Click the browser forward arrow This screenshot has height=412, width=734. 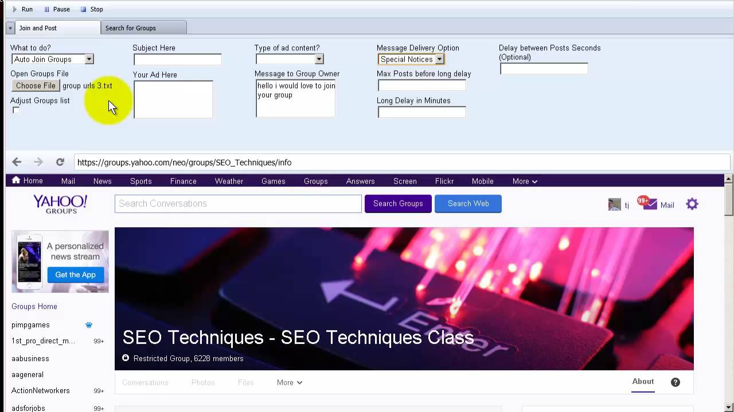38,162
